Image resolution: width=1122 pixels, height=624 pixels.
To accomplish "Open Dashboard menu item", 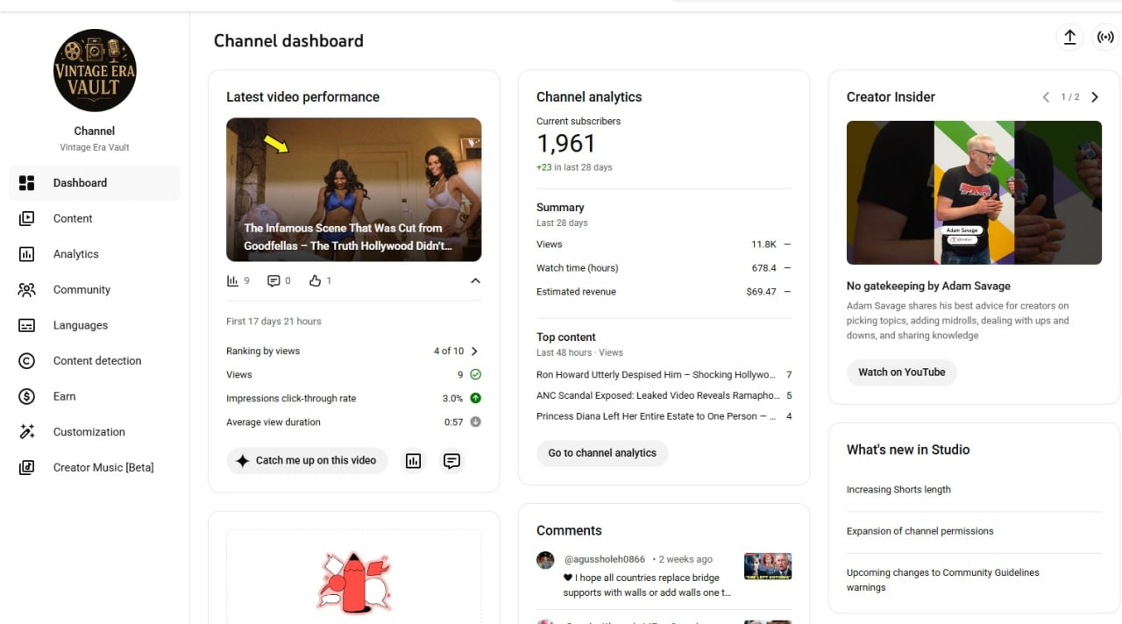I will pos(95,183).
